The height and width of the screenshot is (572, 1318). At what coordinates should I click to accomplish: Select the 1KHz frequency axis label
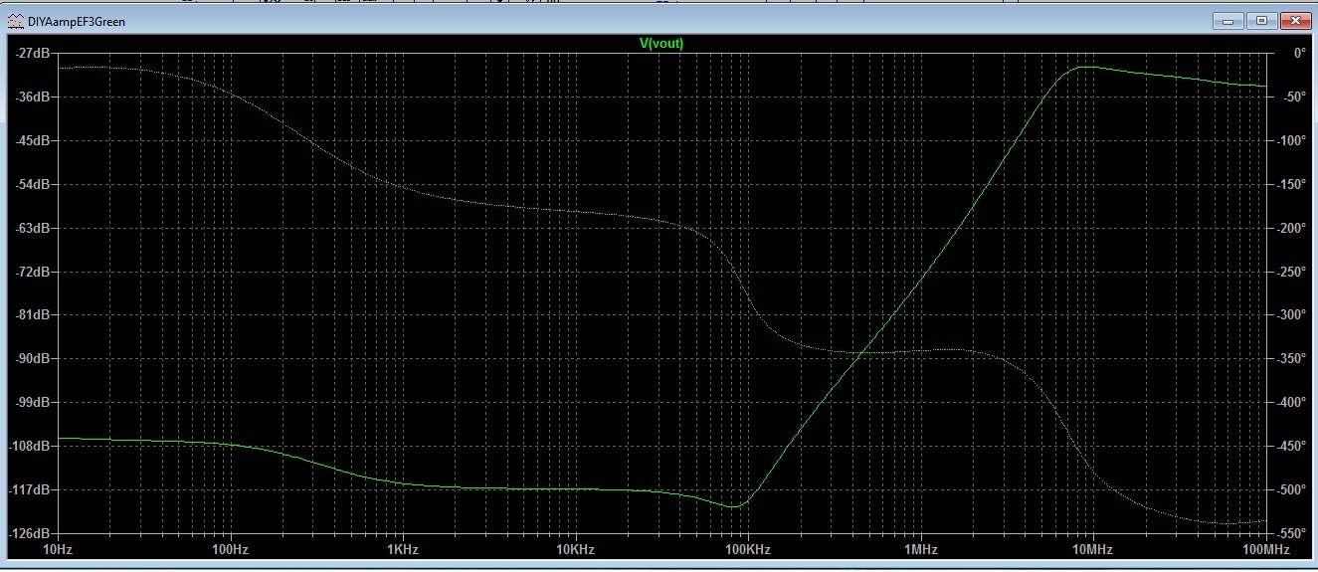pyautogui.click(x=402, y=549)
